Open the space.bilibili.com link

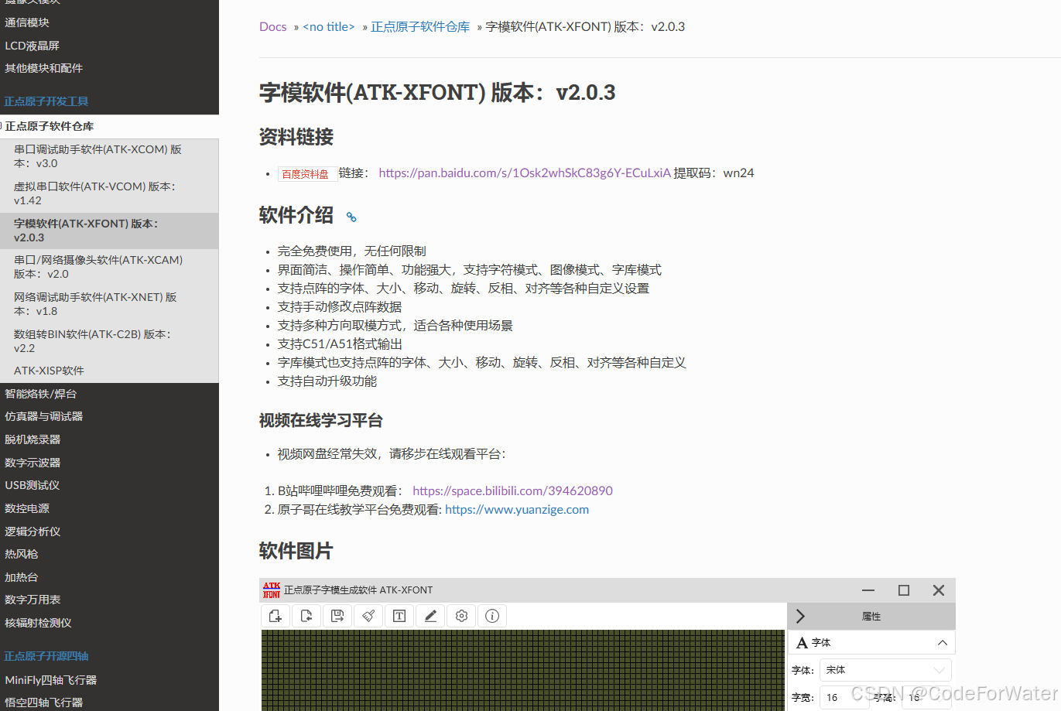coord(512,491)
